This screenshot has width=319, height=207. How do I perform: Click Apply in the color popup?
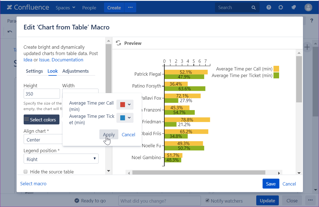point(109,135)
